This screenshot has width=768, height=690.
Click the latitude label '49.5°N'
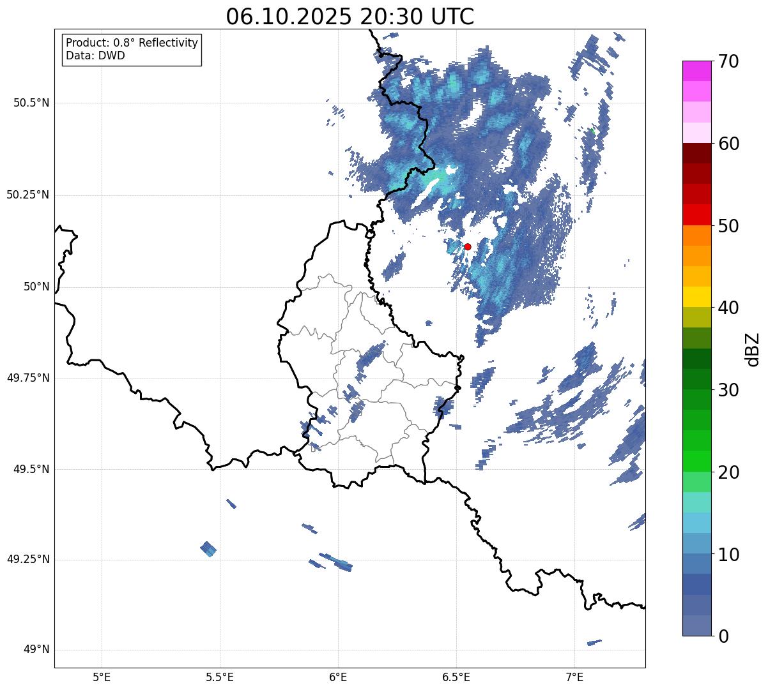click(31, 469)
